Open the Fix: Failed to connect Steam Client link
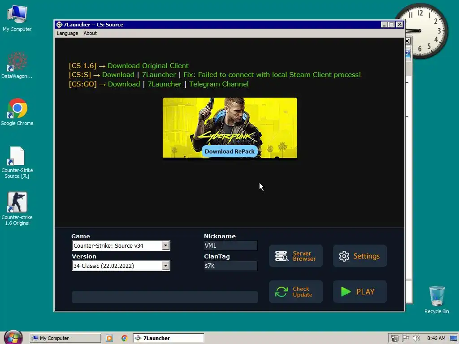The width and height of the screenshot is (459, 344). coord(272,75)
